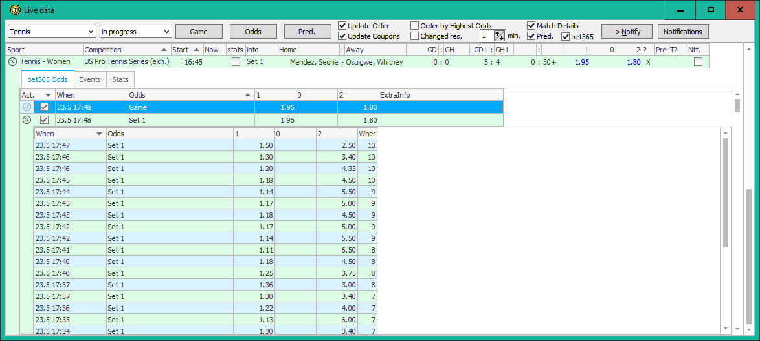This screenshot has width=760, height=341.
Task: Click the main panel vertical scrollbar thumb
Action: [750, 256]
